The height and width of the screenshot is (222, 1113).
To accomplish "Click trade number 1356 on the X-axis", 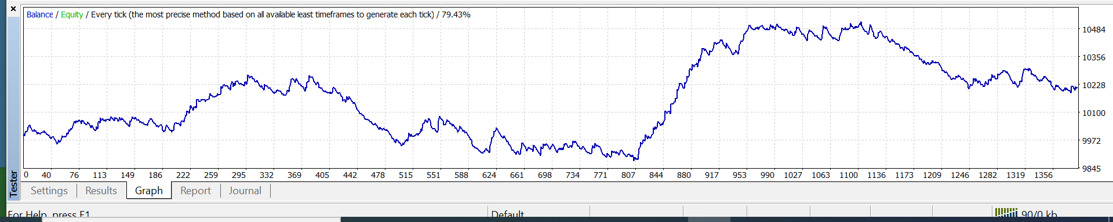I will click(x=1043, y=175).
